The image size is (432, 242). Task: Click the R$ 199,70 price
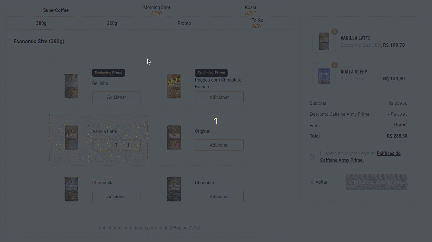[394, 45]
